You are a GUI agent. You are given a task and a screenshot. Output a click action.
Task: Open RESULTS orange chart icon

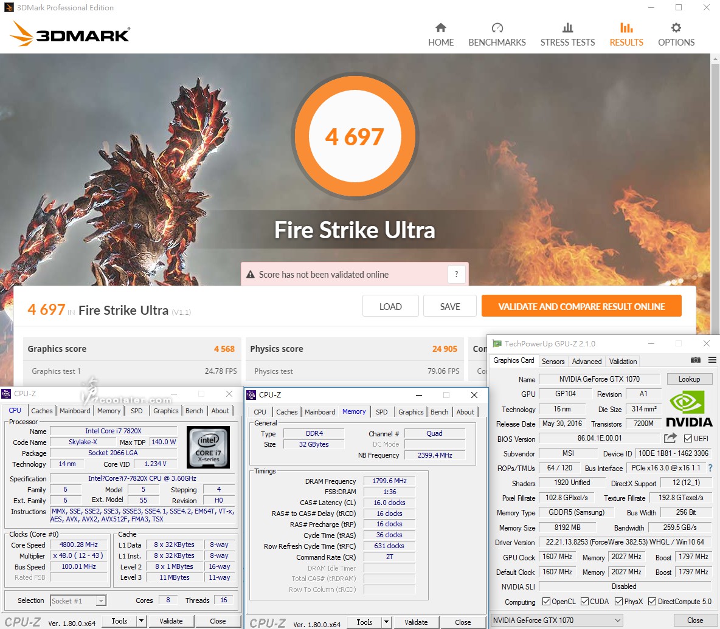[x=626, y=27]
